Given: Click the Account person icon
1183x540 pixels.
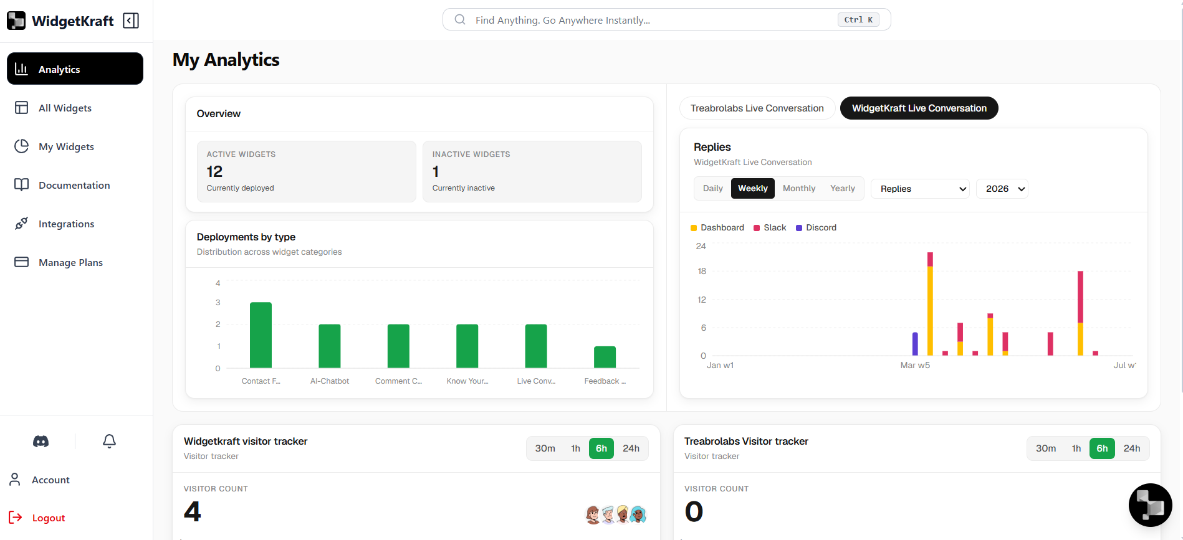Looking at the screenshot, I should coord(15,480).
